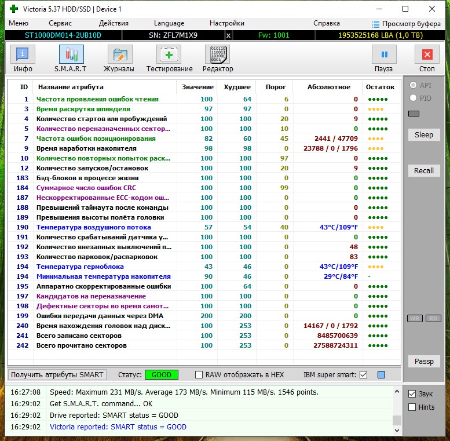Image resolution: width=450 pixels, height=441 pixels.
Task: Click the red Стоп stop icon
Action: [427, 54]
